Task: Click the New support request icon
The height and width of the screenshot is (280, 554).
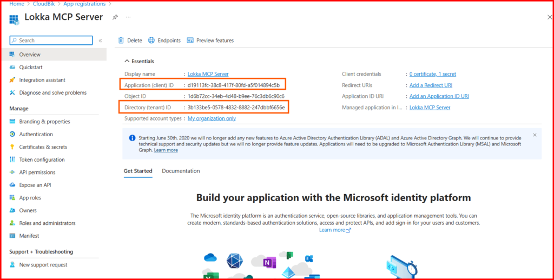Action: 12,265
